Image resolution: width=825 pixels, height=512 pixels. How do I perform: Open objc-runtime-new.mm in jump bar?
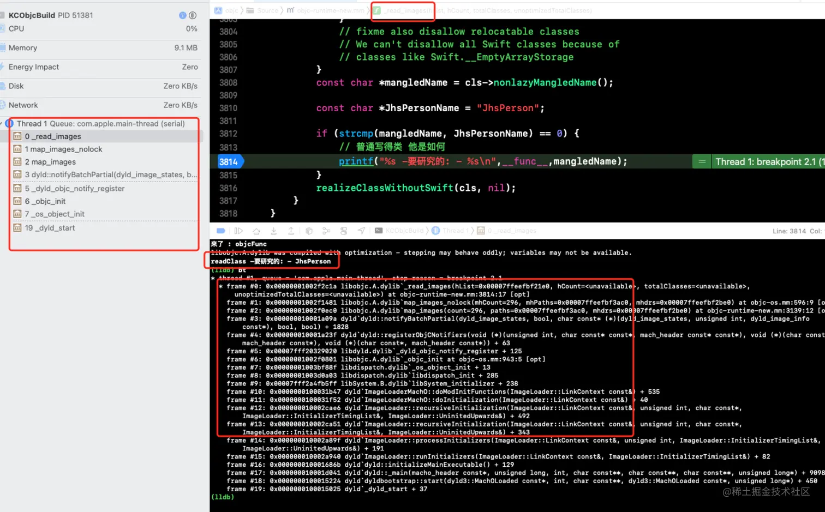click(x=326, y=10)
